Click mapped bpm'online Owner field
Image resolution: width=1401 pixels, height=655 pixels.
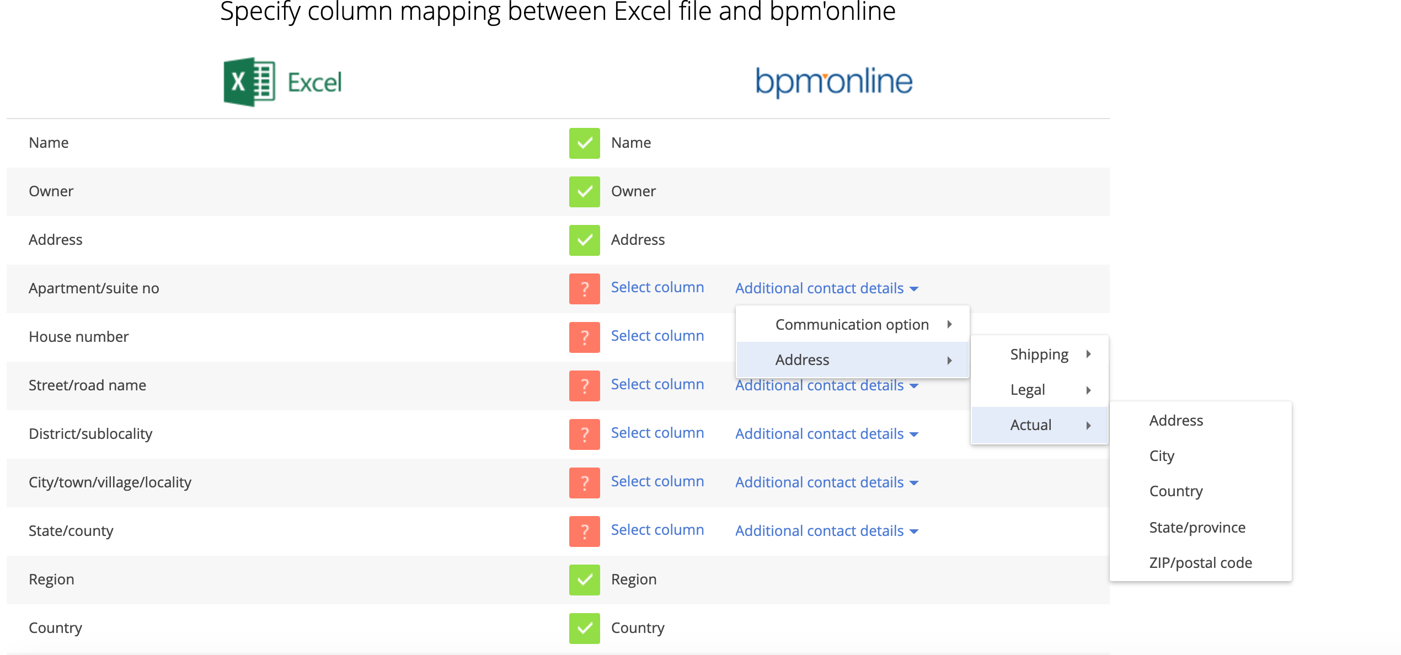coord(633,191)
